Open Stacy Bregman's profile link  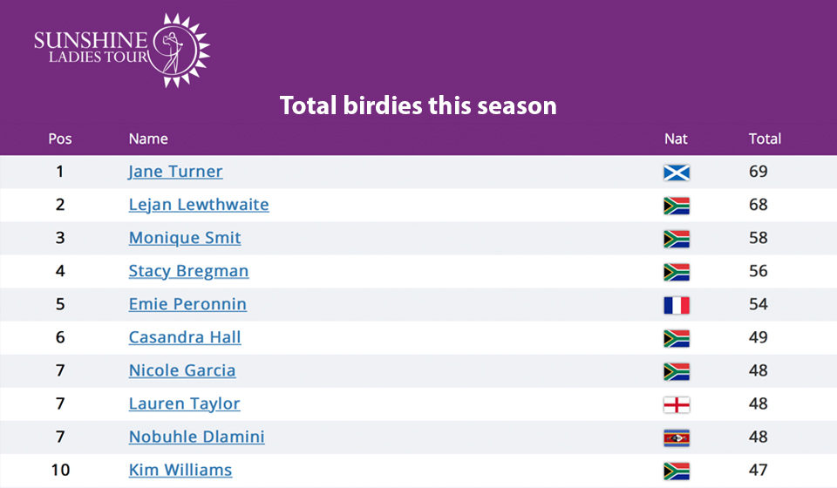pyautogui.click(x=188, y=271)
